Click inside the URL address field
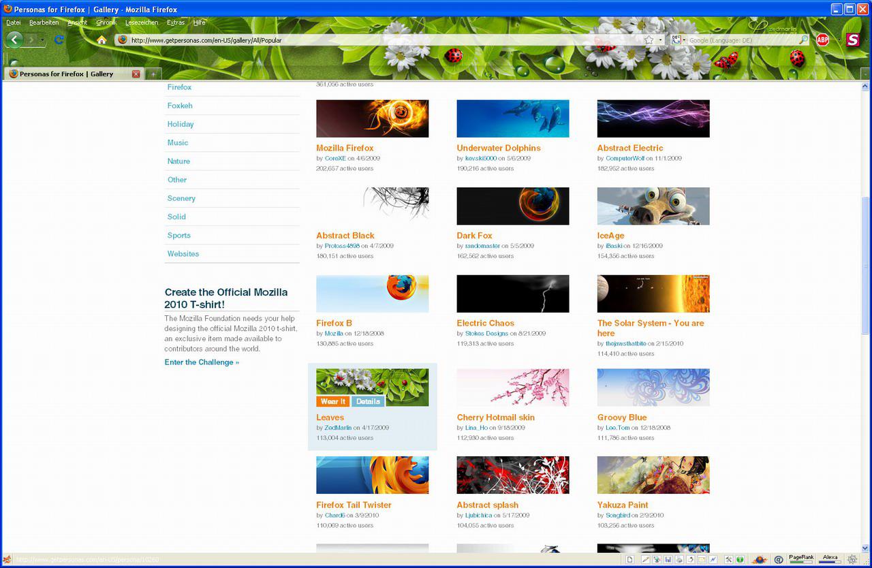 click(x=385, y=40)
